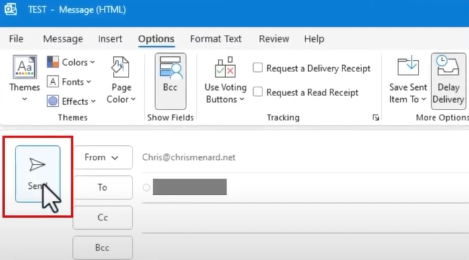The width and height of the screenshot is (469, 260).
Task: Click the Themes dropdown arrow under Themes
Action: pyautogui.click(x=24, y=99)
